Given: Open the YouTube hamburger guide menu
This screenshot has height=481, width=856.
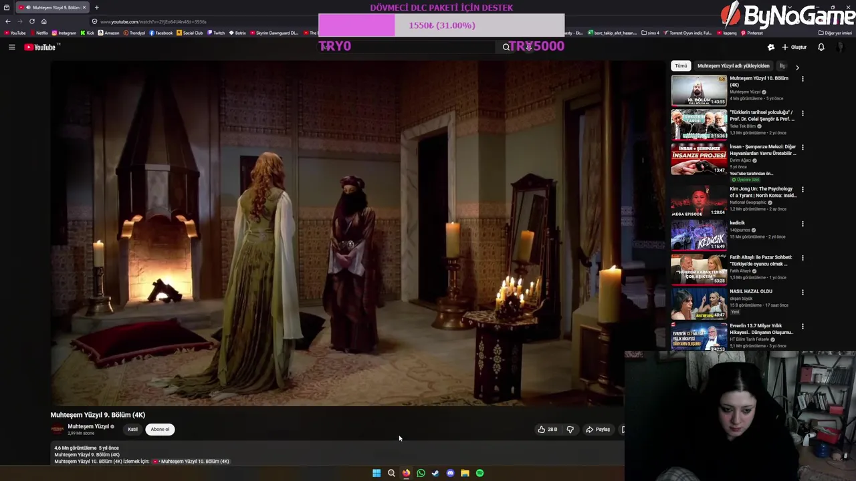Looking at the screenshot, I should [x=11, y=47].
